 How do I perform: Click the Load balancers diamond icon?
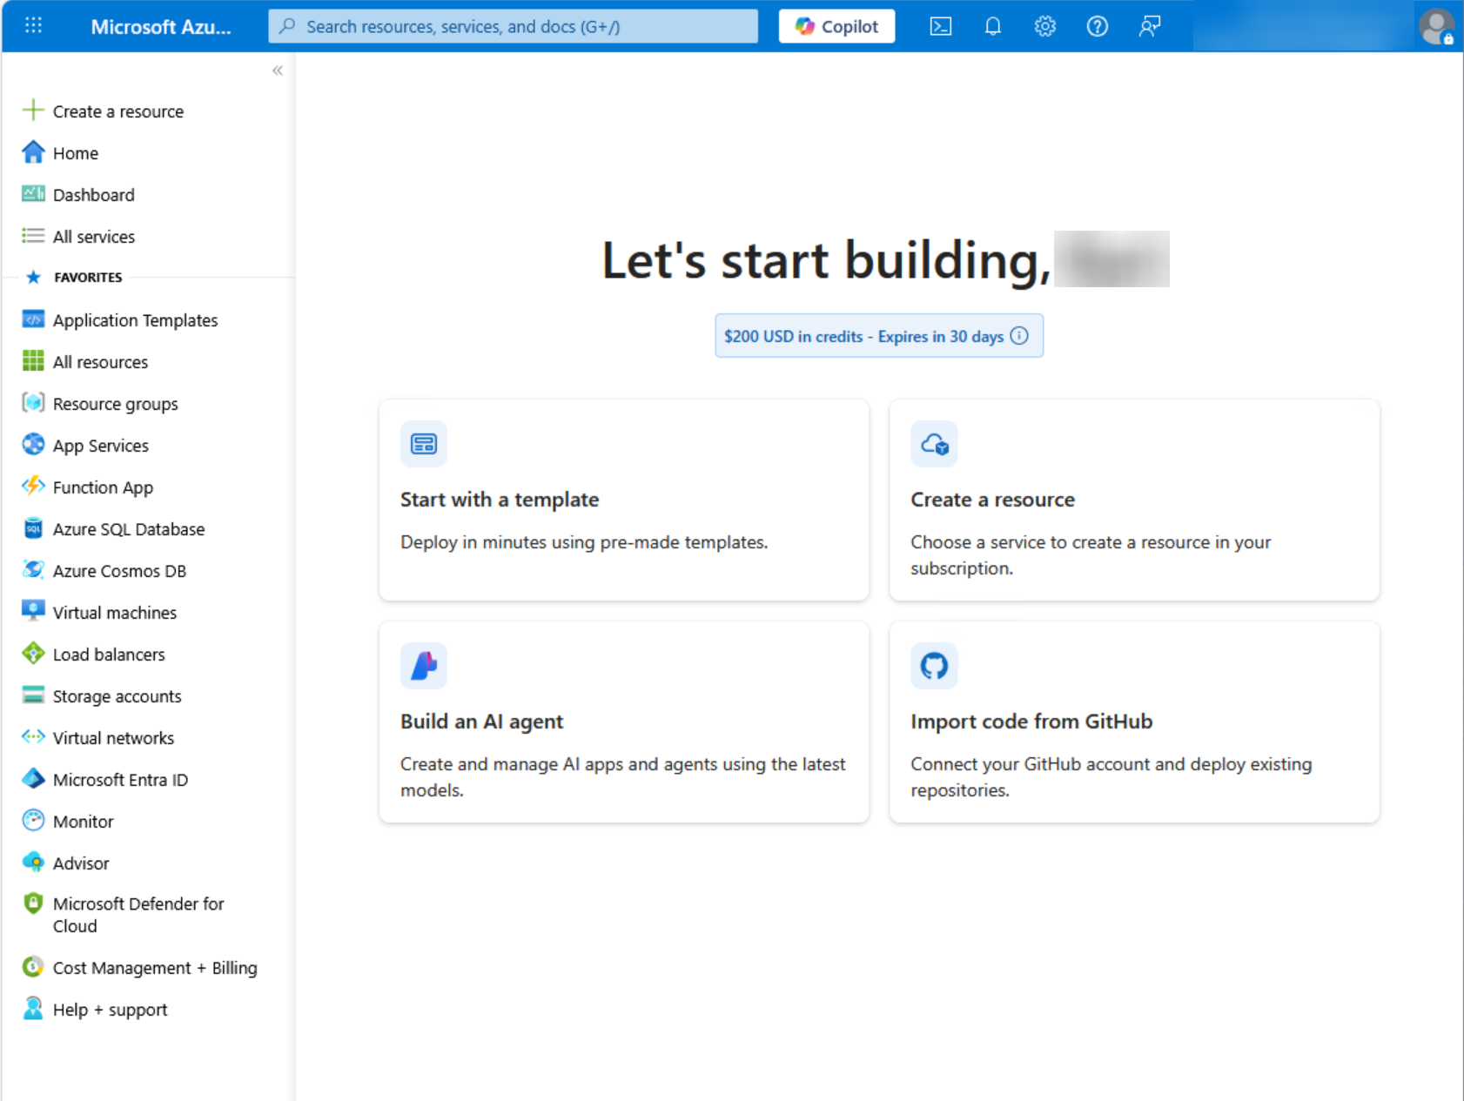(x=33, y=654)
